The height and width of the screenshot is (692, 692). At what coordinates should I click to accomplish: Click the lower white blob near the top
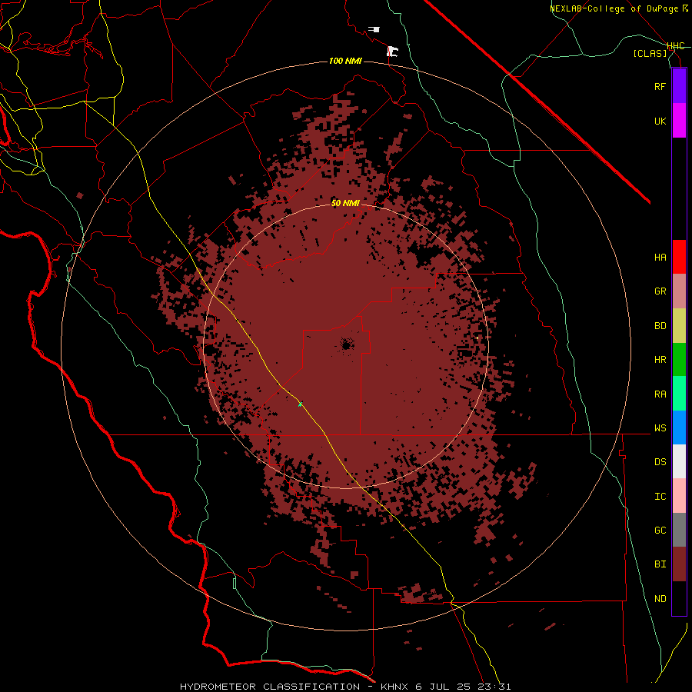tap(392, 52)
